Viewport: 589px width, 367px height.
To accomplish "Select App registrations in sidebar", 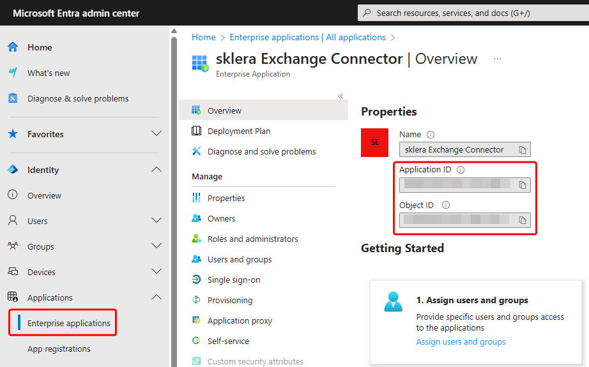I will tap(59, 348).
